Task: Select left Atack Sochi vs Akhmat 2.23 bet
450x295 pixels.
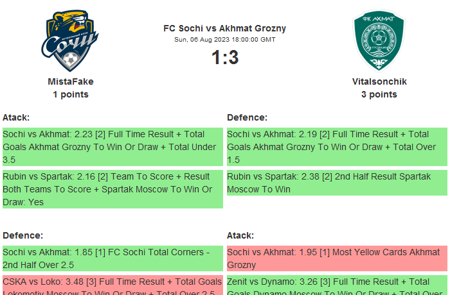Action: (x=113, y=147)
